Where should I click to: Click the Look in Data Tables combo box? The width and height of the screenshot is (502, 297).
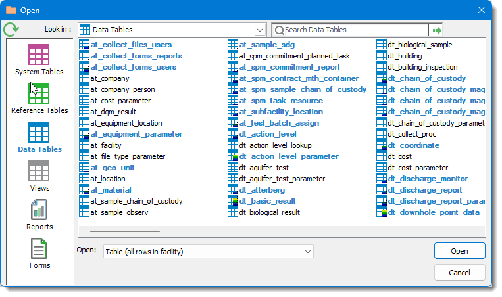172,30
